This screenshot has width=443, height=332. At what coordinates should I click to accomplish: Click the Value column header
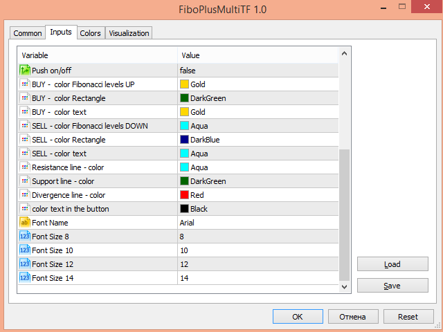pos(258,55)
